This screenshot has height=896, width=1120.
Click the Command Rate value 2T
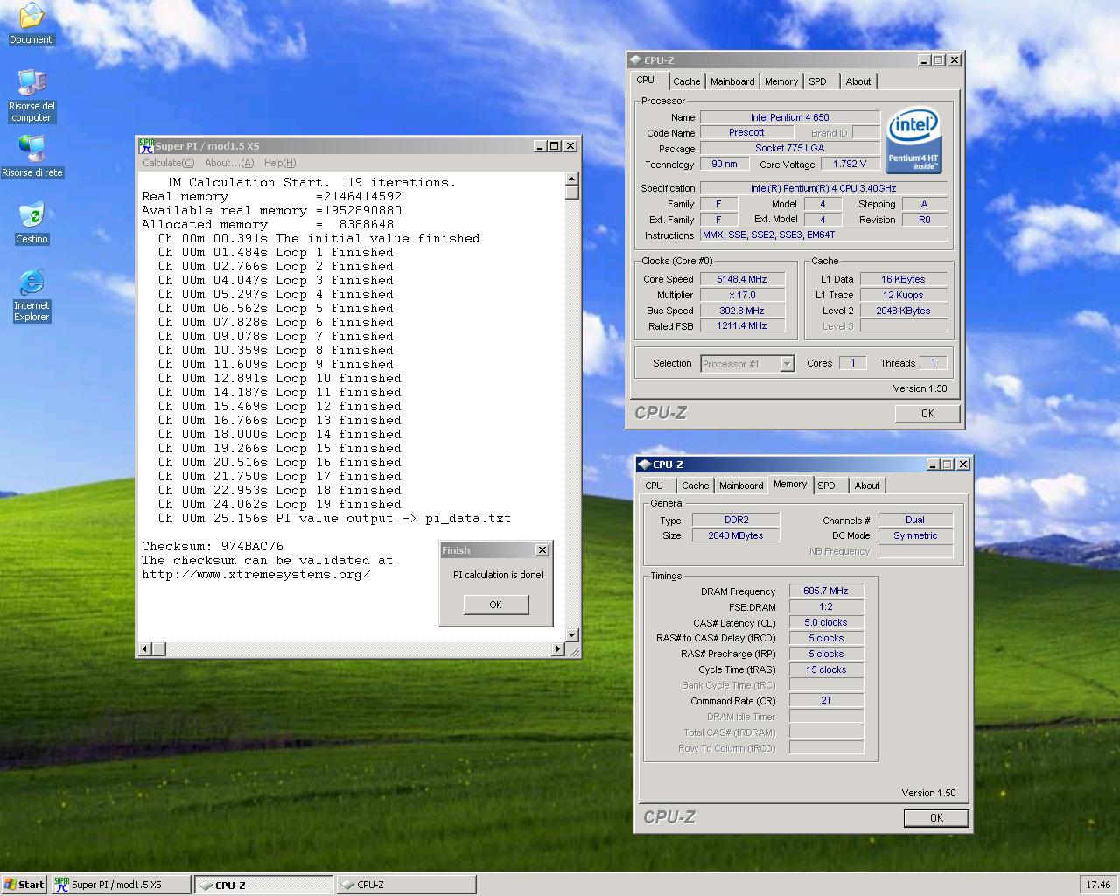coord(826,700)
